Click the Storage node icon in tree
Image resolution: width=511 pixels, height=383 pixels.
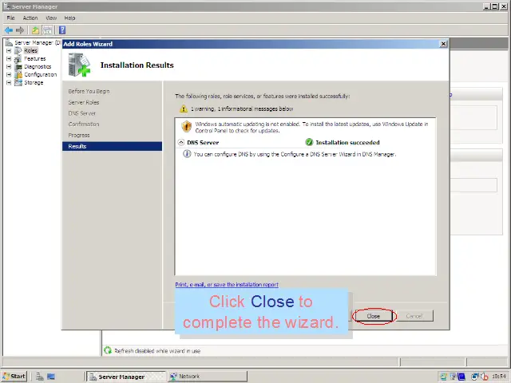click(18, 83)
